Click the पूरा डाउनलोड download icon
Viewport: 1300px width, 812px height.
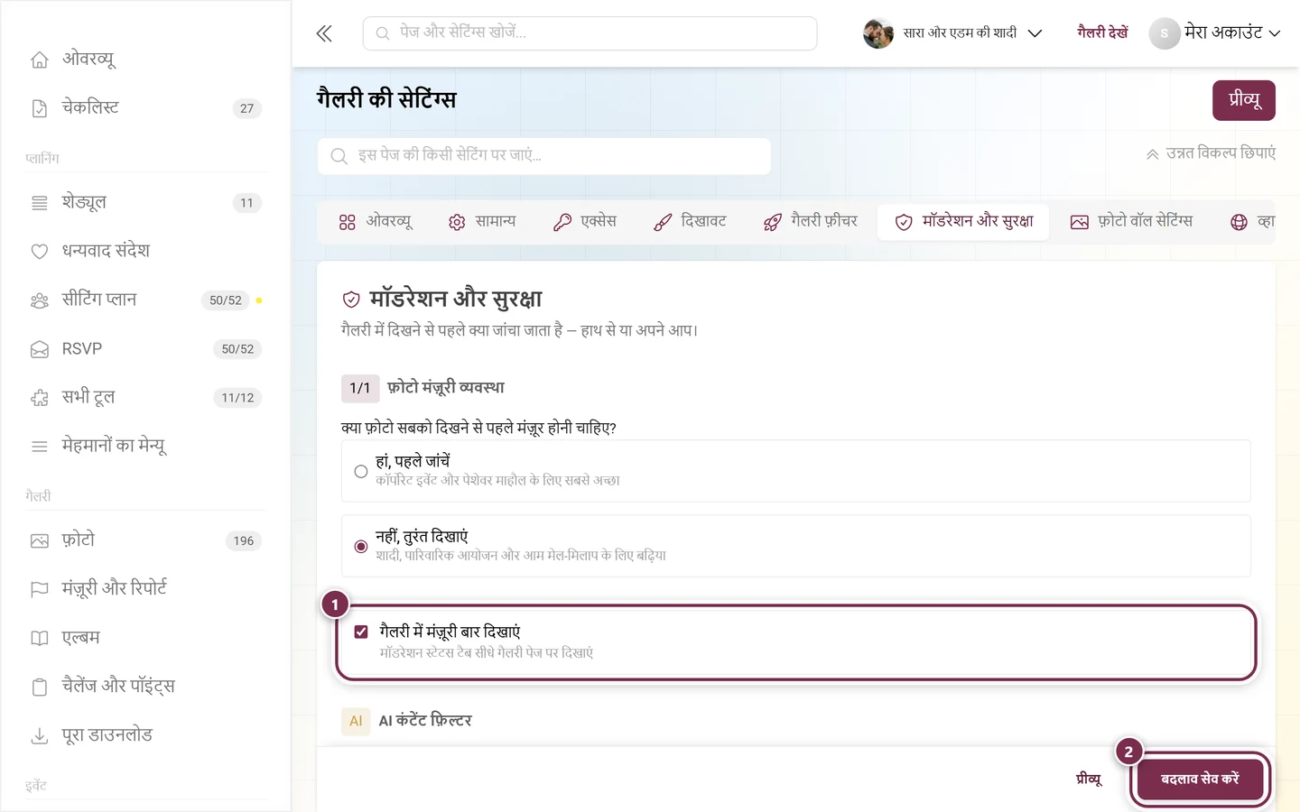(40, 736)
